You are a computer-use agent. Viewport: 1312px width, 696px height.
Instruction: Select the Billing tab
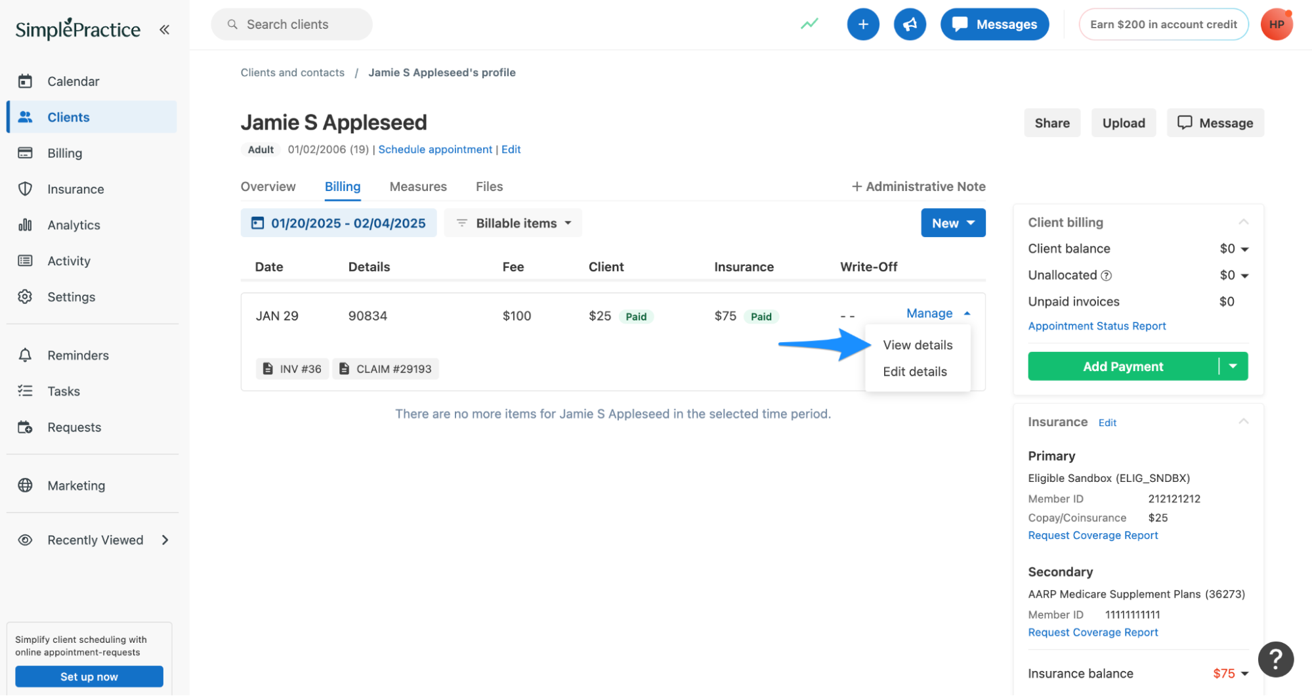[x=343, y=186]
